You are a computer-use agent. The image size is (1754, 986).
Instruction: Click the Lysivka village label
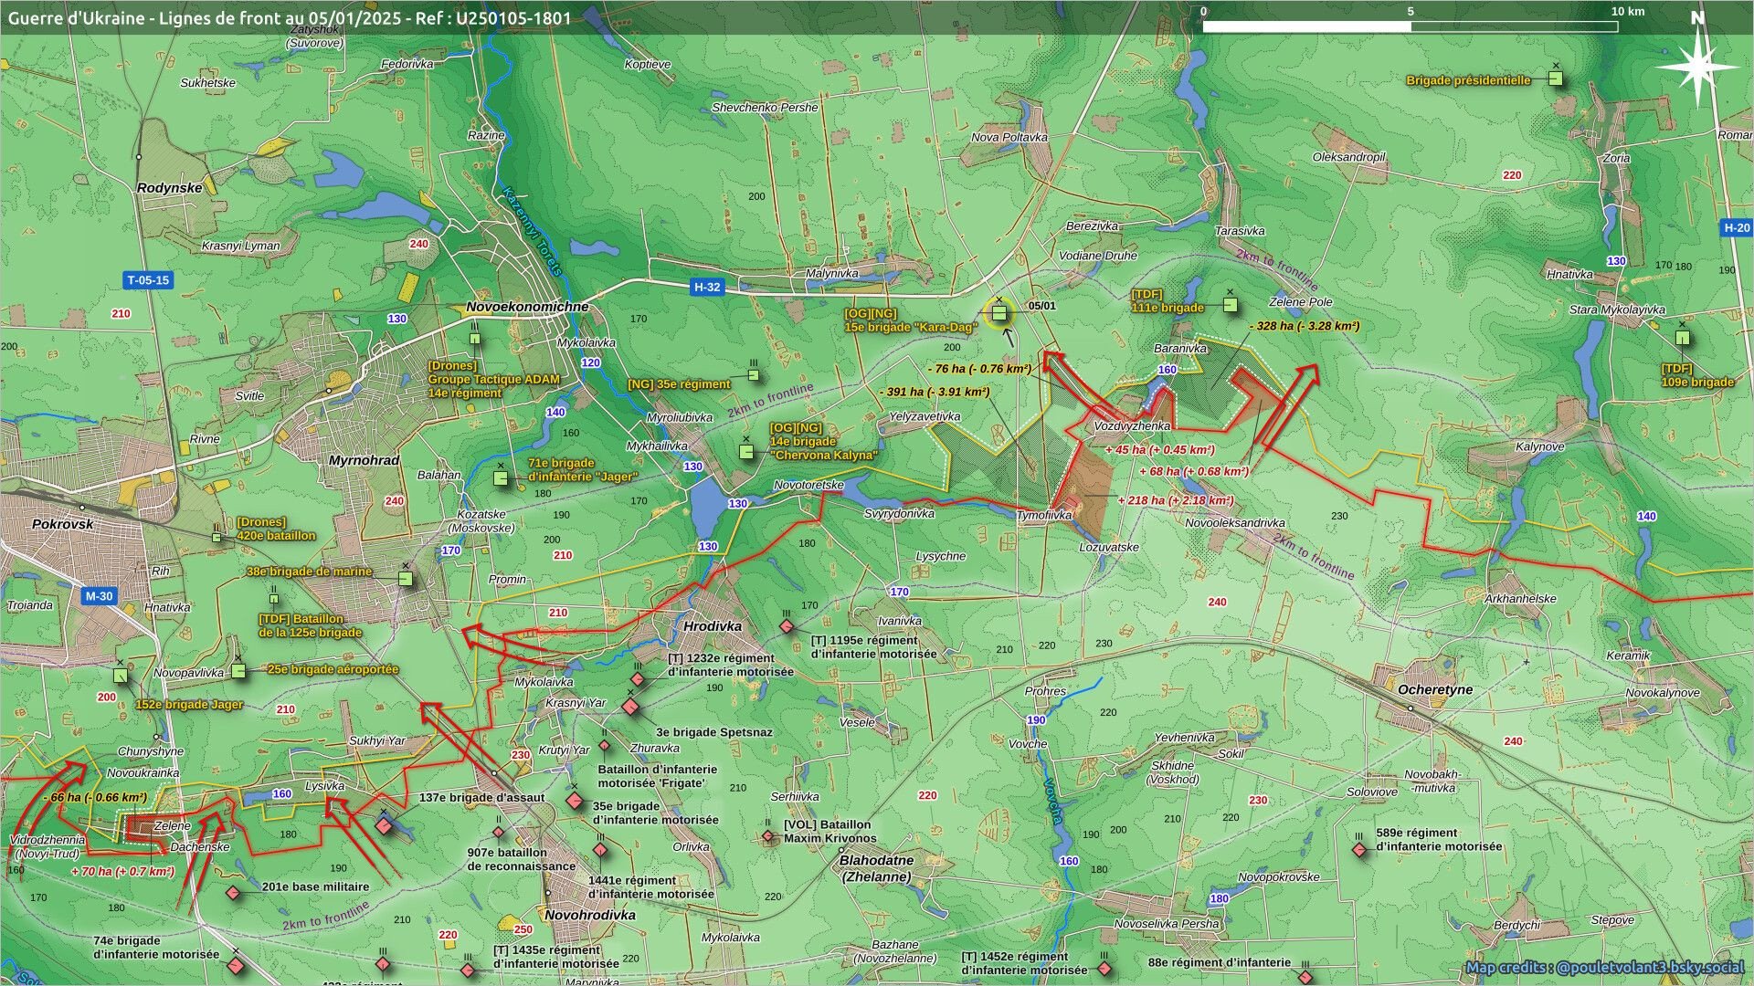click(x=324, y=786)
